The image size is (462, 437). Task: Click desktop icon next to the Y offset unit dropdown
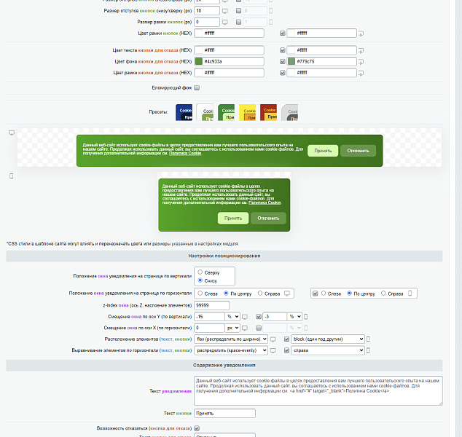(245, 317)
